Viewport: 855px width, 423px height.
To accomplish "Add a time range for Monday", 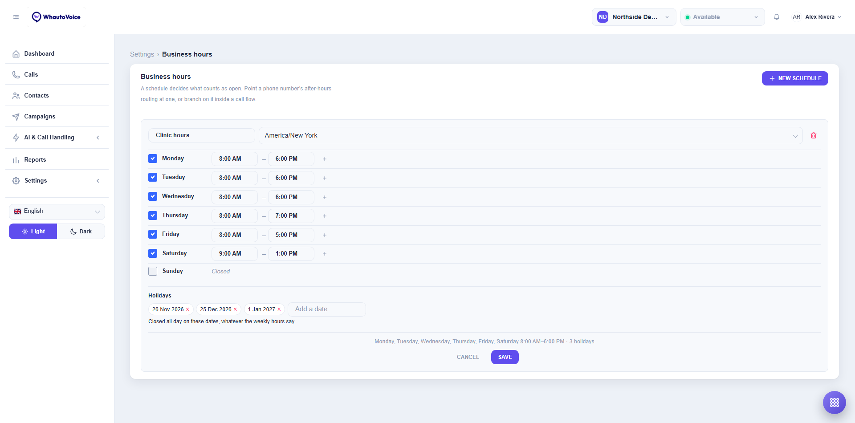I will pyautogui.click(x=325, y=159).
